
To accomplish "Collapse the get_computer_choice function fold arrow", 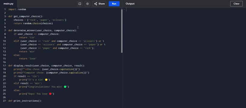I will click(7, 16).
